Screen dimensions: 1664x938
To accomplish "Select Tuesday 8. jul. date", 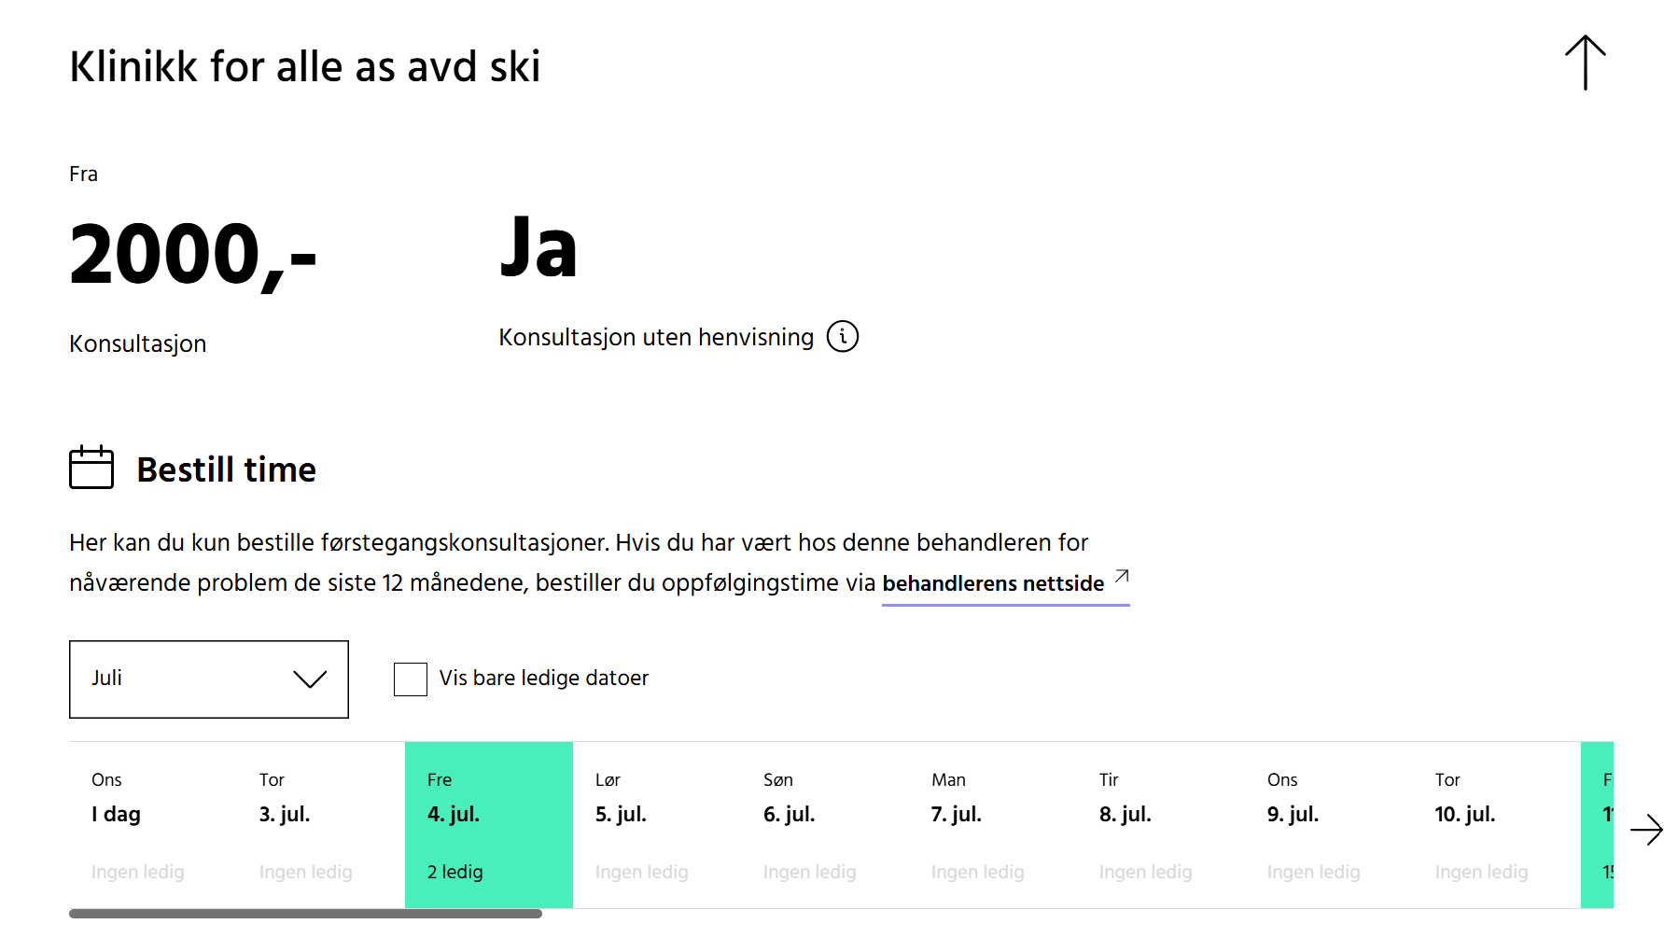I will [x=1160, y=825].
